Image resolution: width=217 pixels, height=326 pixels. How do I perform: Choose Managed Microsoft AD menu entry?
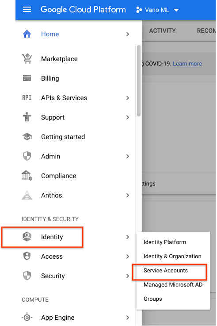pyautogui.click(x=173, y=284)
